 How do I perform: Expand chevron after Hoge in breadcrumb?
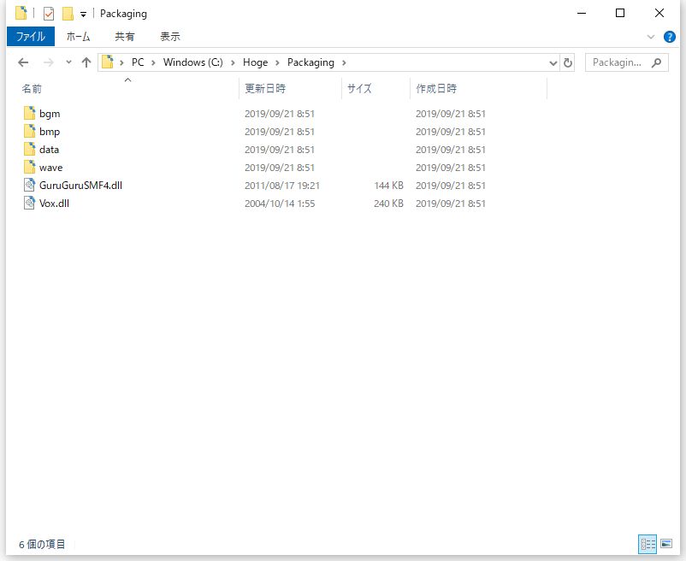pyautogui.click(x=277, y=63)
